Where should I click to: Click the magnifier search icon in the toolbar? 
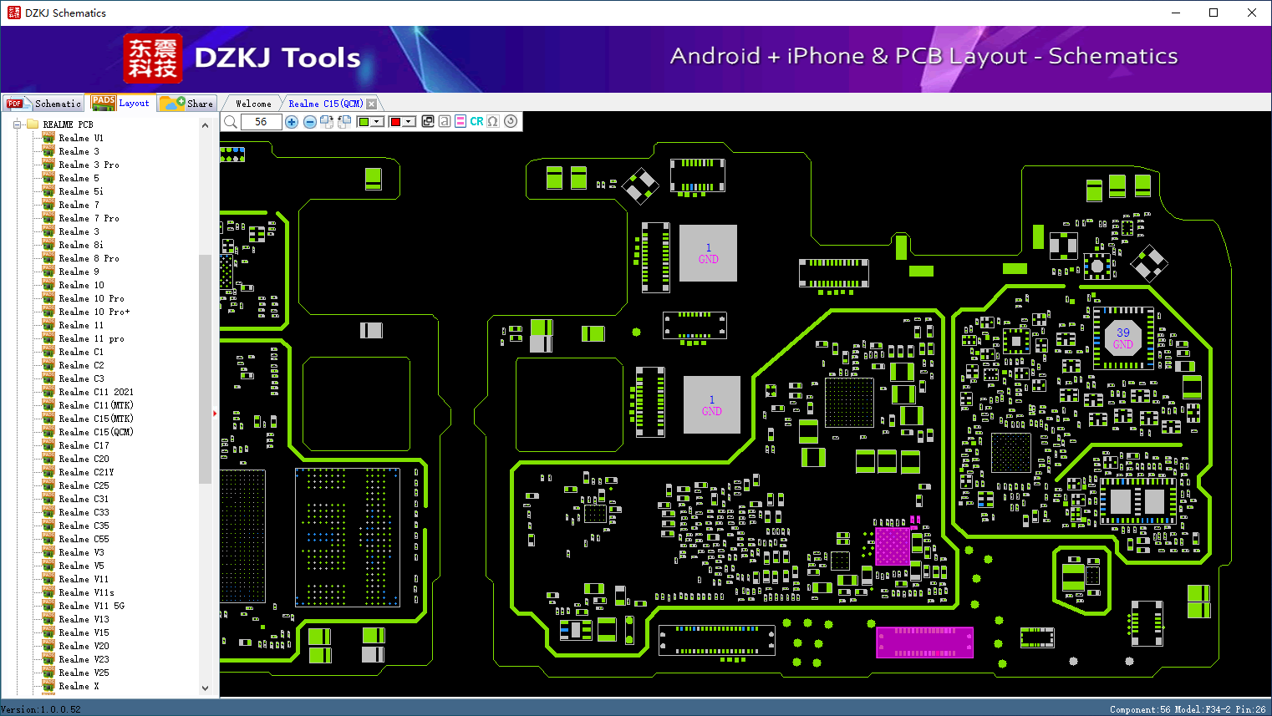click(231, 122)
